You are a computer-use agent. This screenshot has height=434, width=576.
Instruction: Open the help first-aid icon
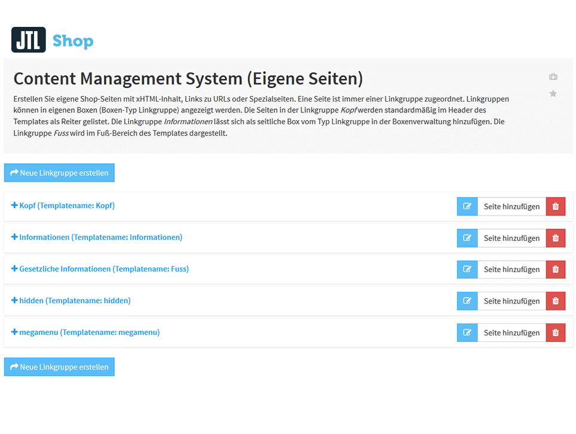click(553, 76)
